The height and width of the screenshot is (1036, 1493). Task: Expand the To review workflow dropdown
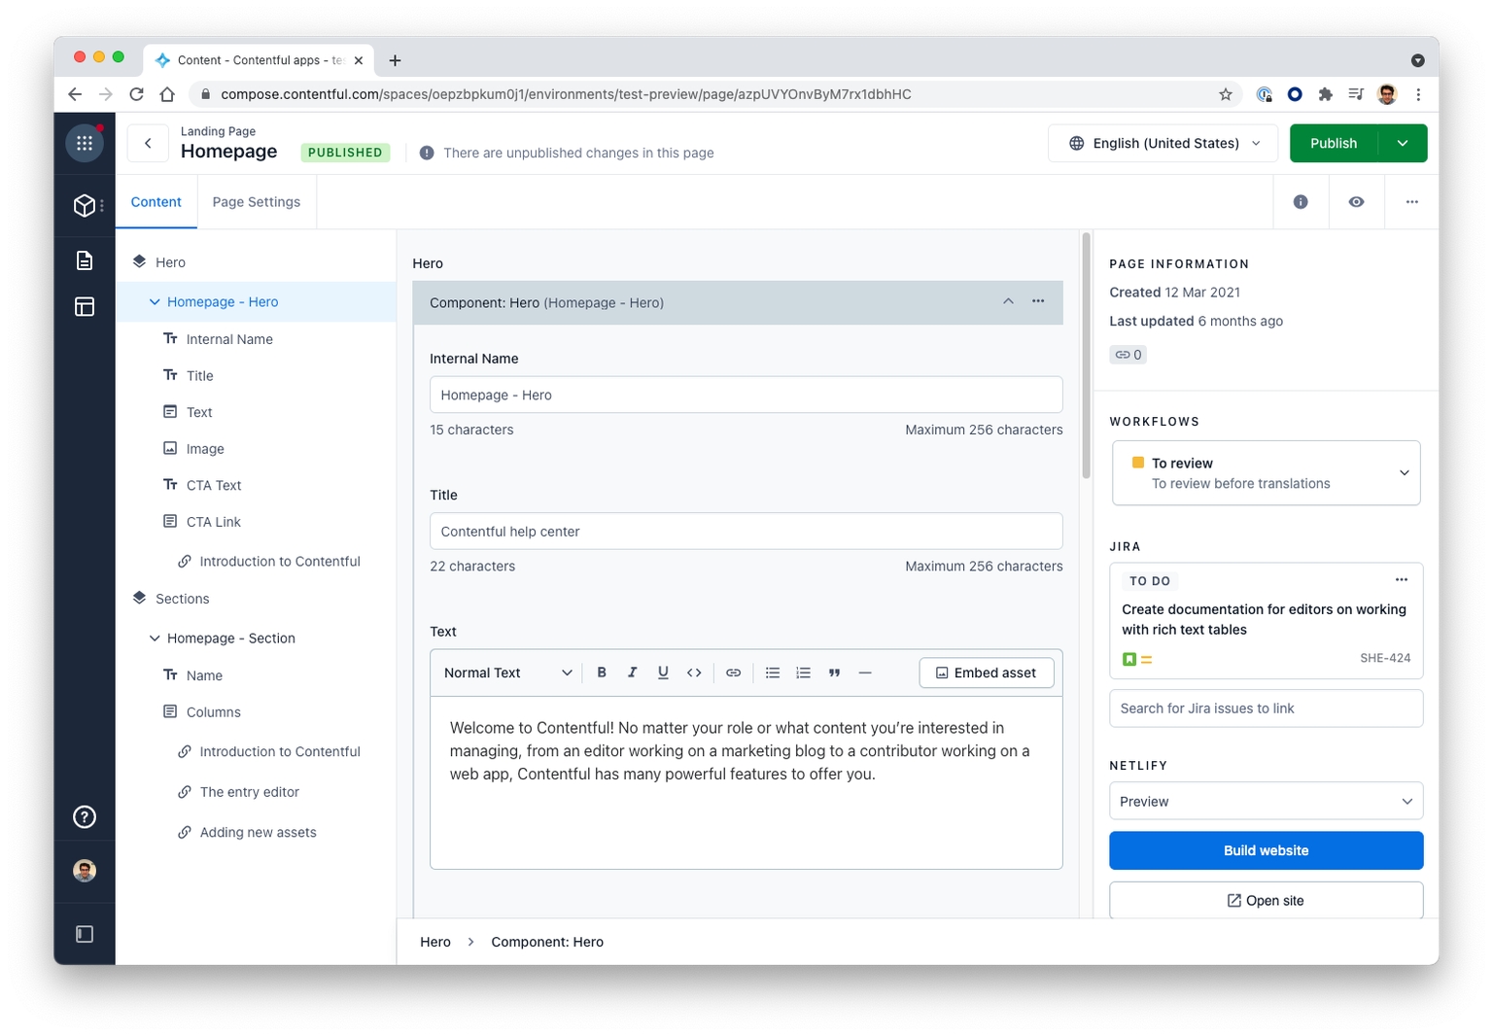(1267, 473)
